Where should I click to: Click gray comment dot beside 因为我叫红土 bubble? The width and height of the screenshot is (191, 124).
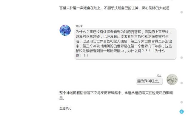[x=181, y=83]
